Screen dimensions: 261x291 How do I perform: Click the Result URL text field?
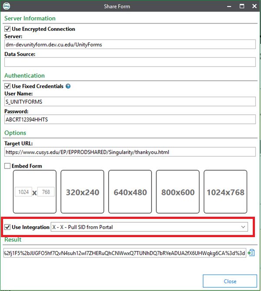[125, 253]
